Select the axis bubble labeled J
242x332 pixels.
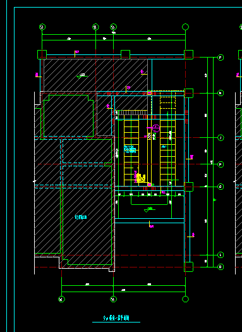(x=221, y=138)
